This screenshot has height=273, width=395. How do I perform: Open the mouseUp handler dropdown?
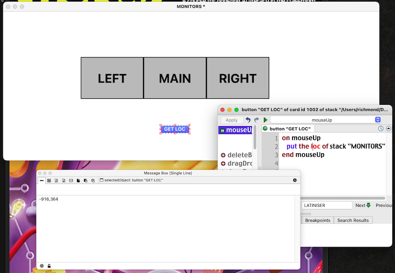[x=325, y=120]
